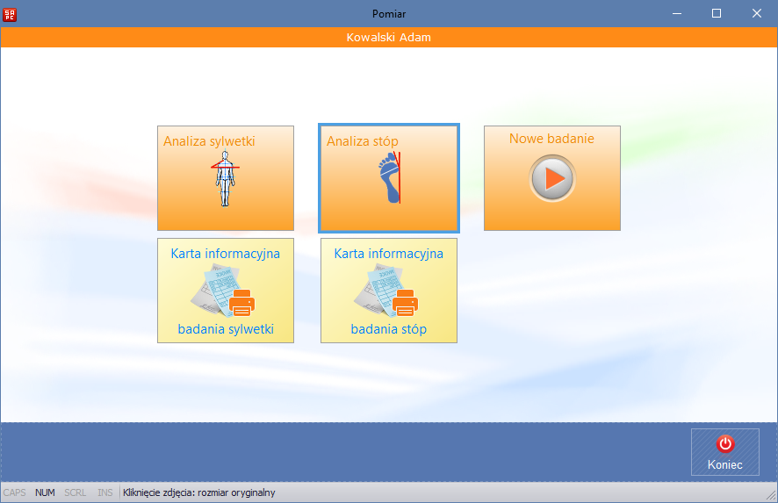This screenshot has width=778, height=503.
Task: Click the NUM indicator in status bar
Action: (45, 492)
